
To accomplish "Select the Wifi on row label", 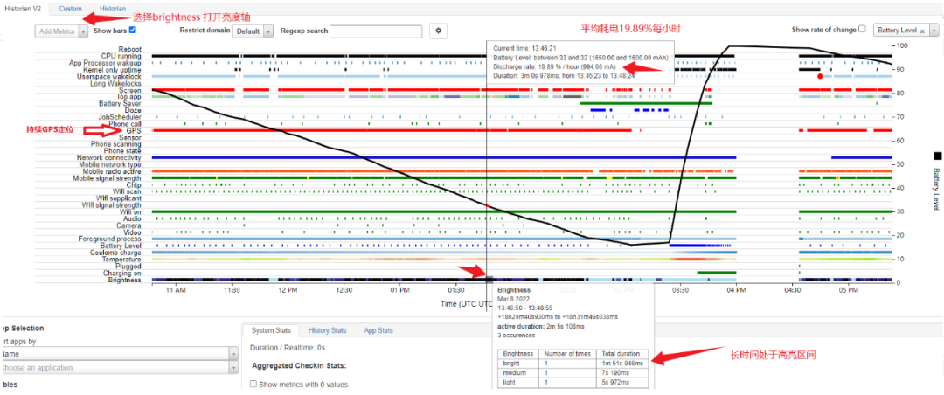I will click(130, 212).
